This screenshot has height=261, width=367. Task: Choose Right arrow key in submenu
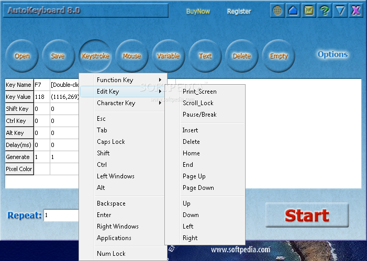[x=205, y=238]
